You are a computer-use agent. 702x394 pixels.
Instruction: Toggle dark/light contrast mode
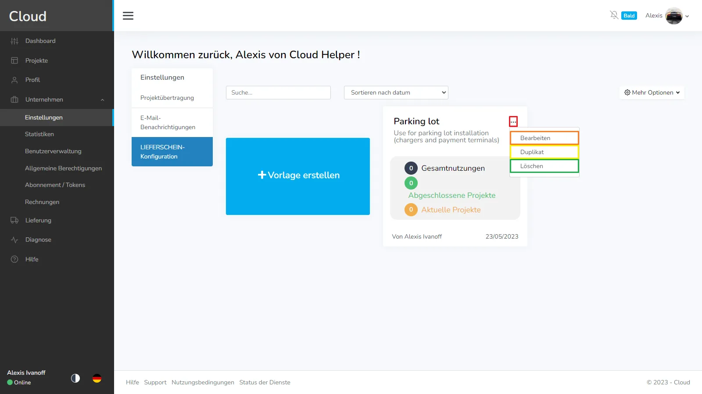click(x=75, y=378)
